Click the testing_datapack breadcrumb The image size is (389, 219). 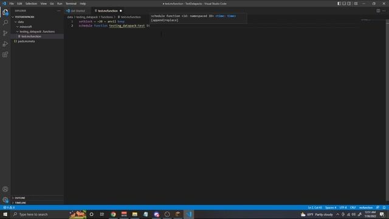(87, 17)
